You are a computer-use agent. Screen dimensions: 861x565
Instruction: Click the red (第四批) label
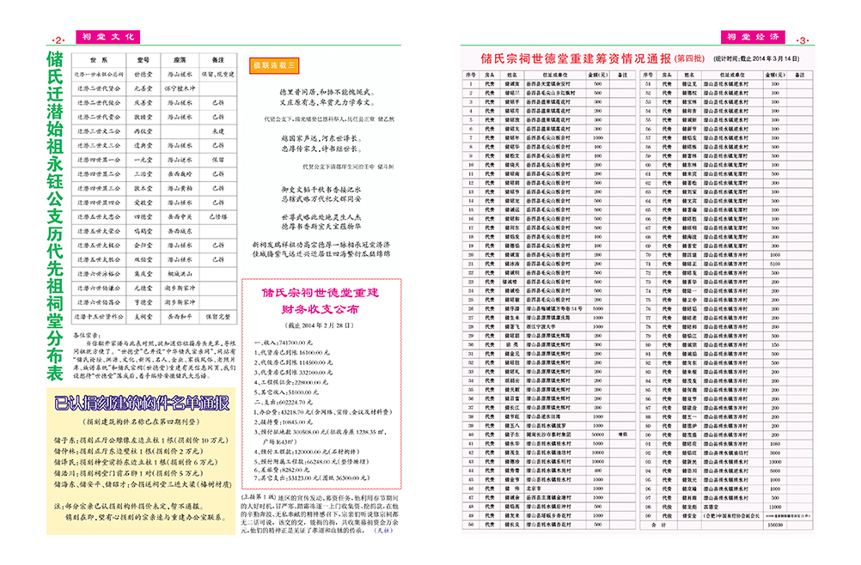pyautogui.click(x=689, y=58)
